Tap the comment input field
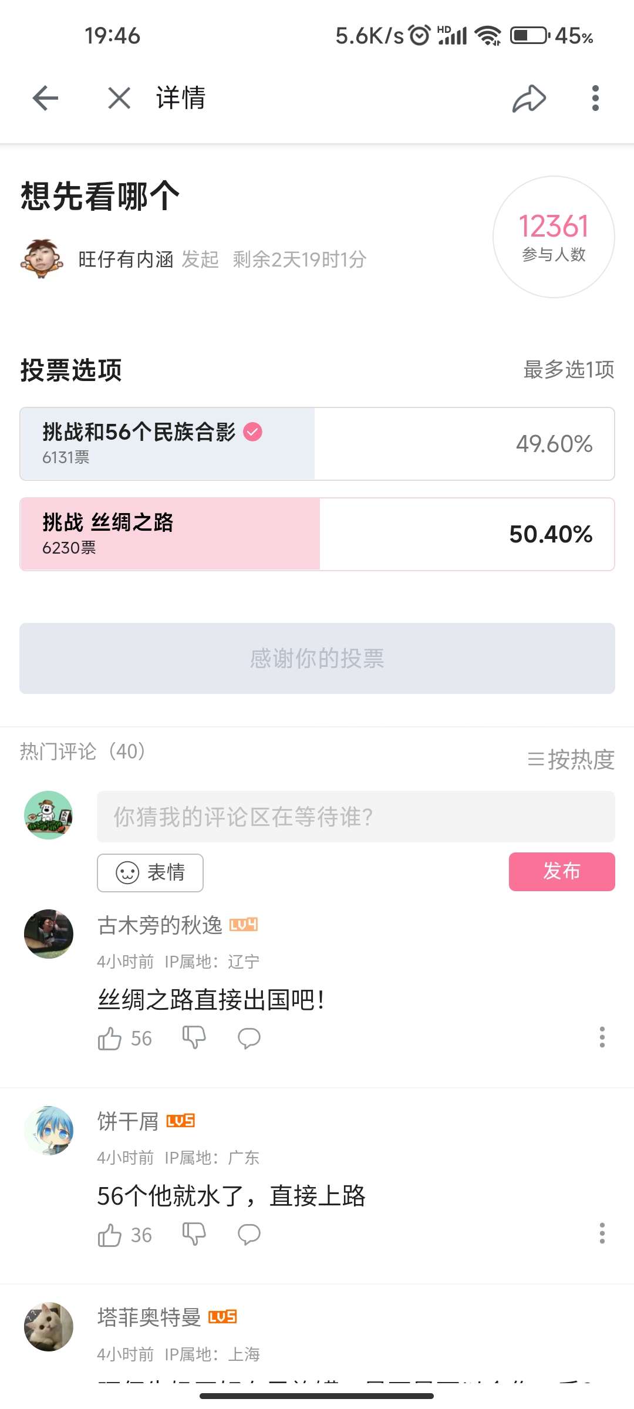 tap(356, 817)
